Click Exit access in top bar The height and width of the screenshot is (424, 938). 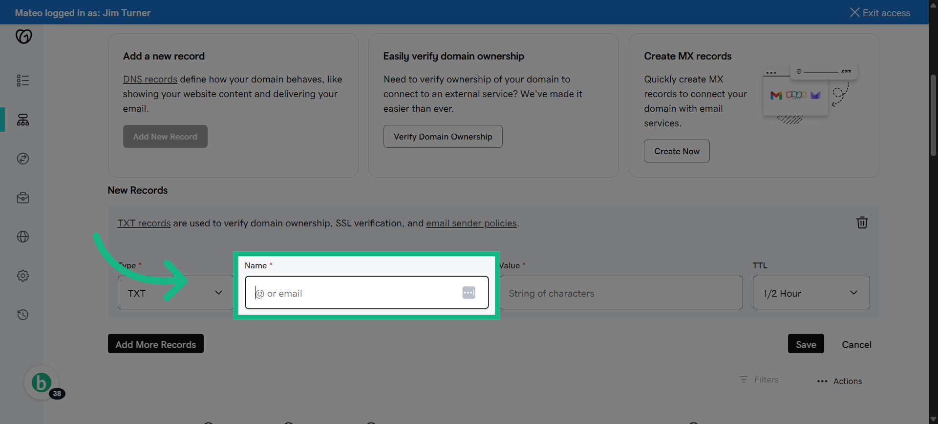[880, 13]
